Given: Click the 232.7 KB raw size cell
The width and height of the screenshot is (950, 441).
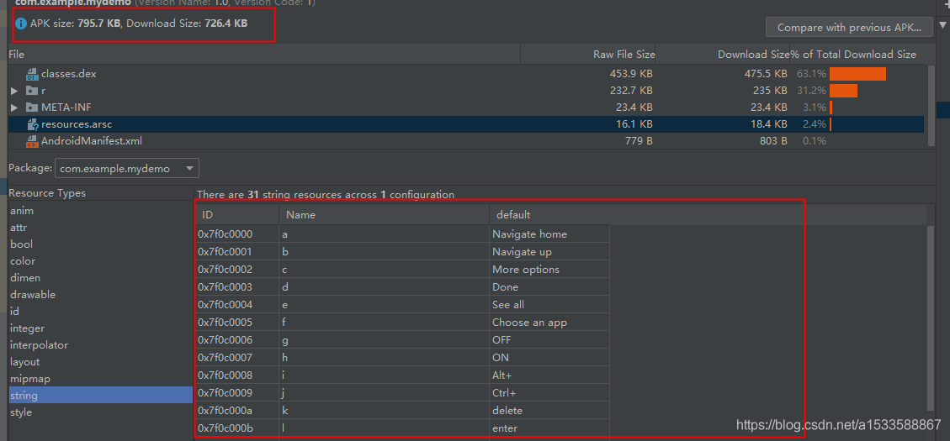Looking at the screenshot, I should pos(631,91).
